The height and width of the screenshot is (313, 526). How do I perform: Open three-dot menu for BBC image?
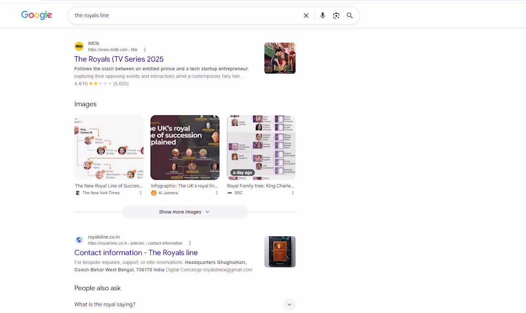point(293,193)
